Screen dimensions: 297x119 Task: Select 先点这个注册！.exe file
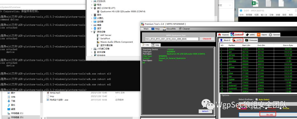coord(59,100)
